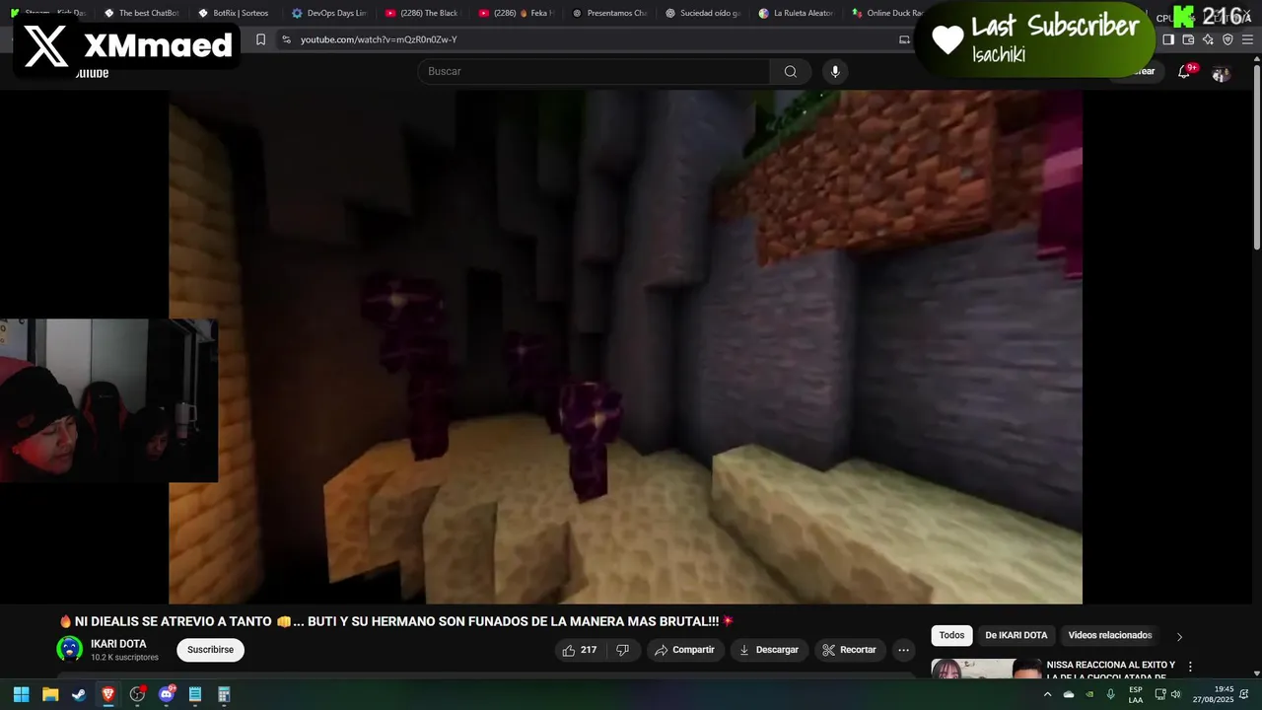Click the Descargar download button
The image size is (1262, 710).
768,650
